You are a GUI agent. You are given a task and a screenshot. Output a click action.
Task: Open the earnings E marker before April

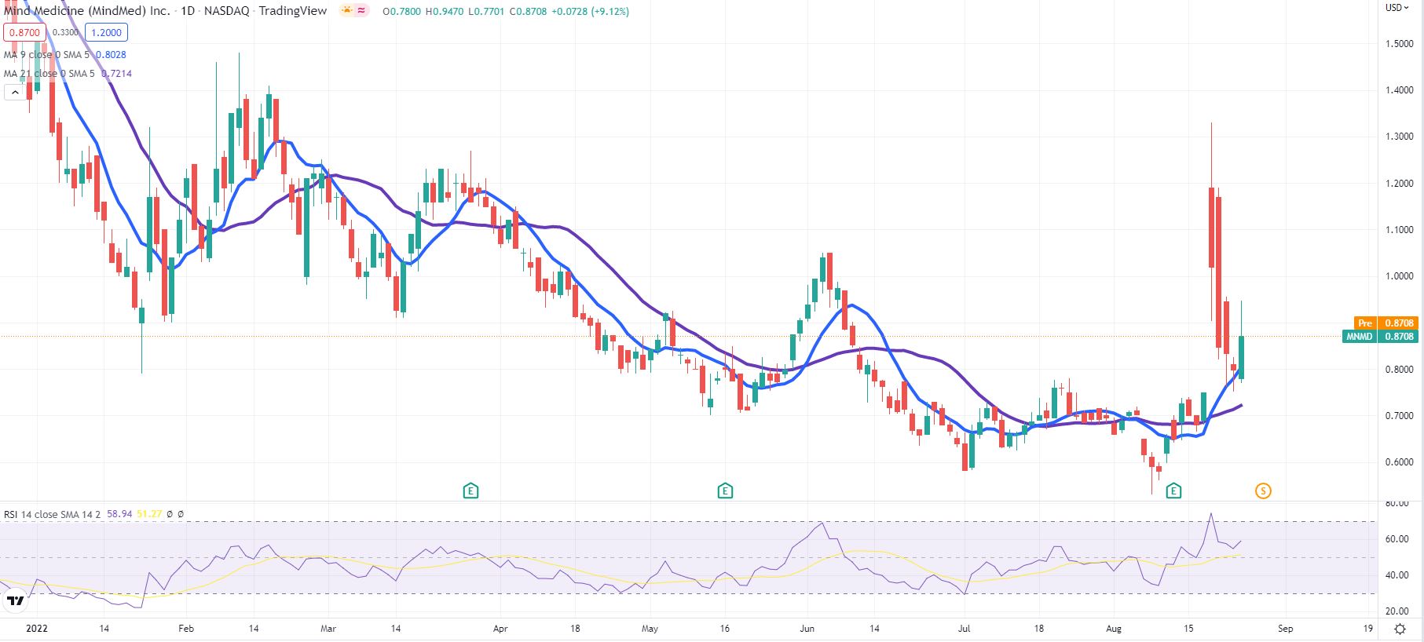pos(470,491)
